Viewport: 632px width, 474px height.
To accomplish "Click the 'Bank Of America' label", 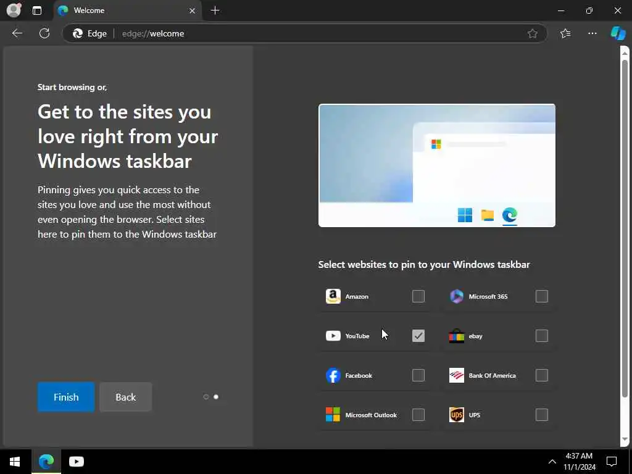I will click(492, 375).
